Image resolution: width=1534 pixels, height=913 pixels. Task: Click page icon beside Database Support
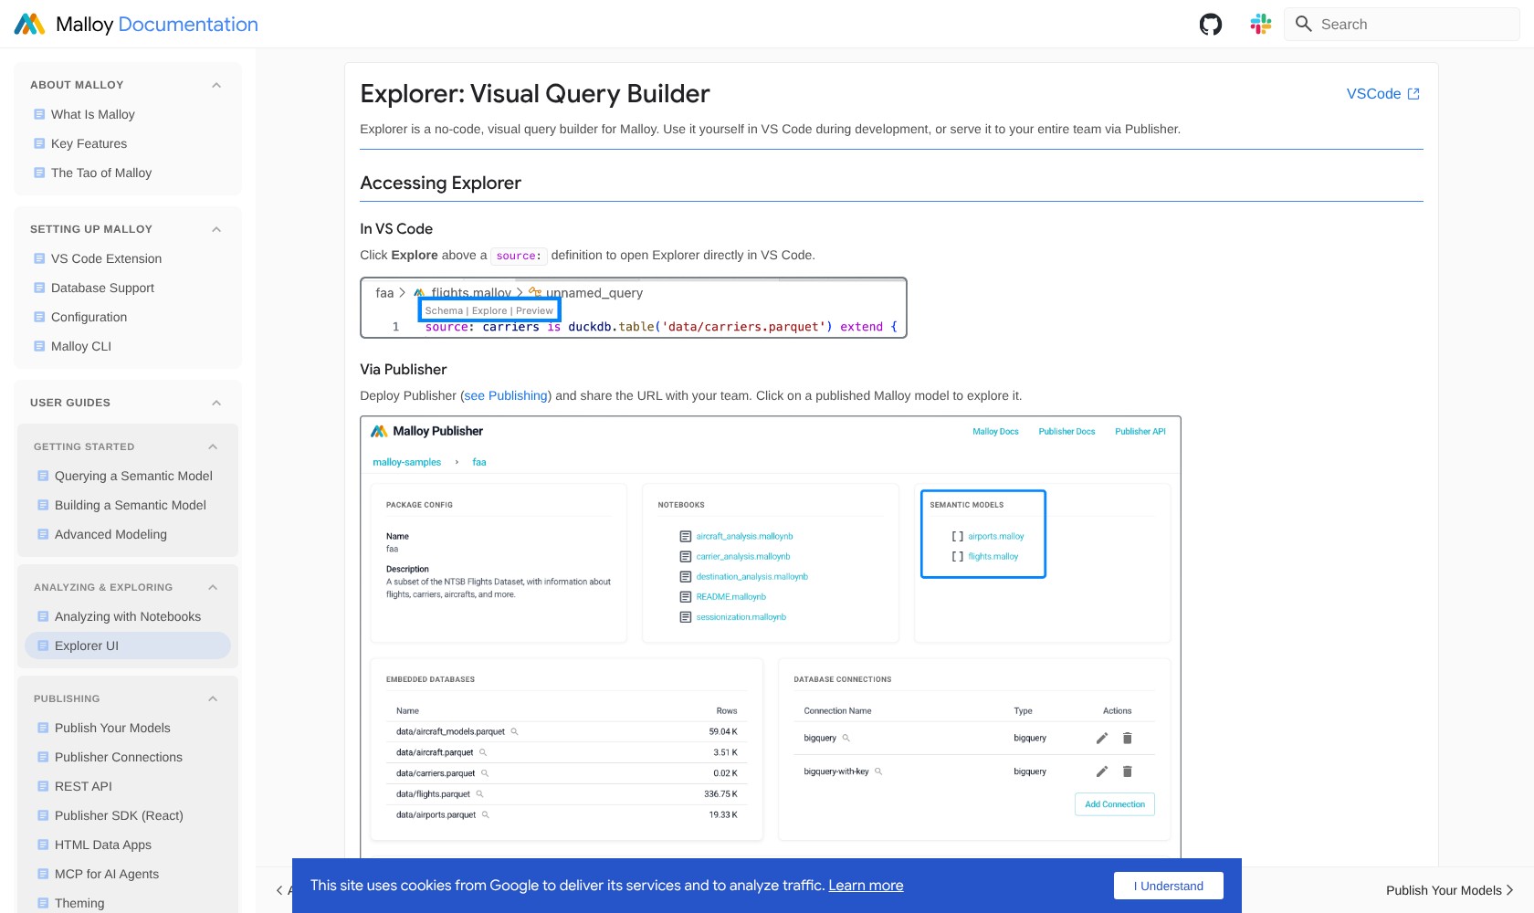[x=39, y=288]
